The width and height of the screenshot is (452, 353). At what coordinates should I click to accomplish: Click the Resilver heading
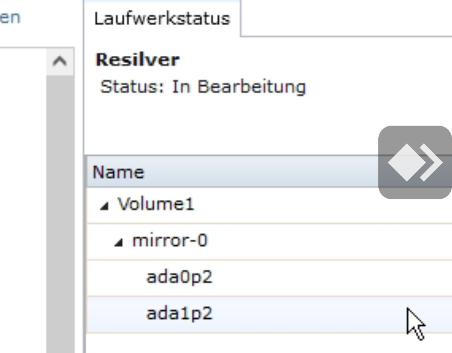[138, 60]
